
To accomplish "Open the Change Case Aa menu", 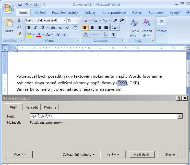I will click(x=50, y=34).
